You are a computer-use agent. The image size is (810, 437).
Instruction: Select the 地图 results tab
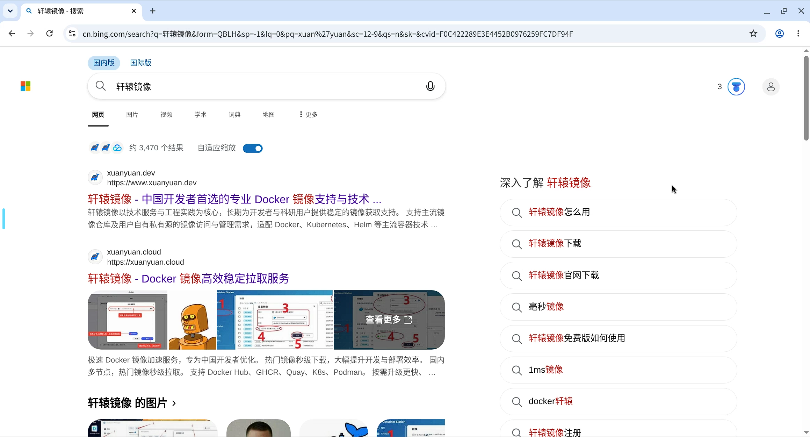click(269, 115)
